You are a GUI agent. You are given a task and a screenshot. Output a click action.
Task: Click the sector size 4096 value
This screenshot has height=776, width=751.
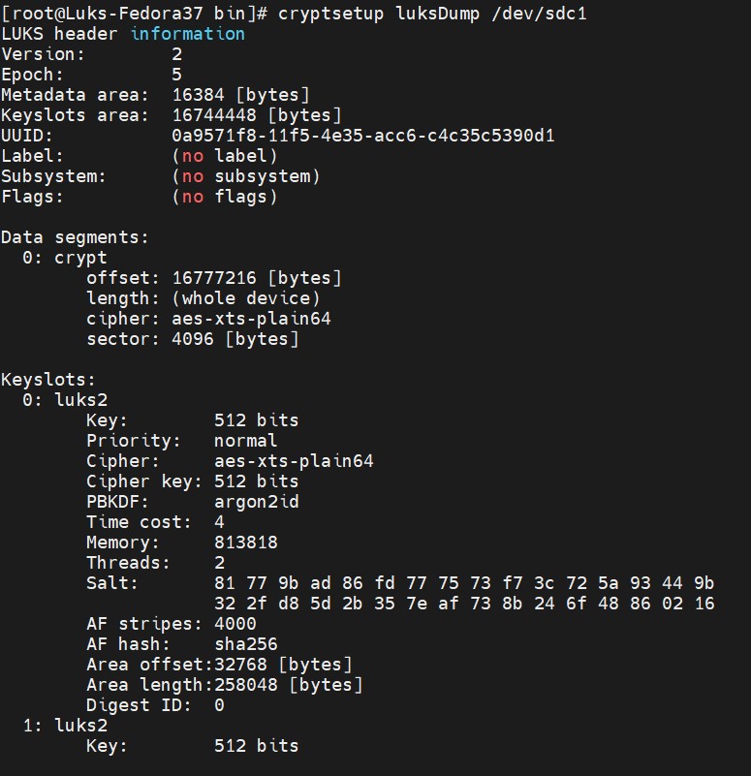click(193, 339)
